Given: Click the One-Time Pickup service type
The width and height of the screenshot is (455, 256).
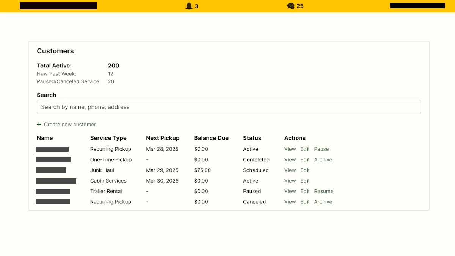Looking at the screenshot, I should [111, 160].
